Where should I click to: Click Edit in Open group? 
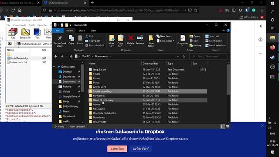pyautogui.click(x=194, y=41)
